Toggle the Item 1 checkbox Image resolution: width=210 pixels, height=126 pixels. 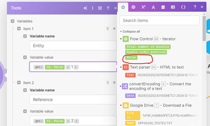[19, 29]
